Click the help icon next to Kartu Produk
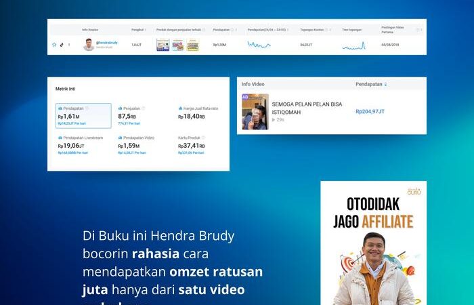This screenshot has height=305, width=474. 204,138
